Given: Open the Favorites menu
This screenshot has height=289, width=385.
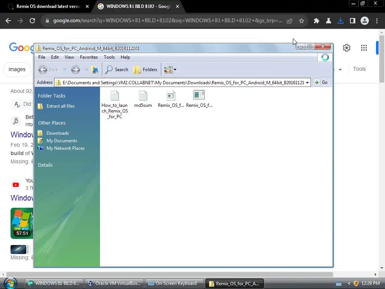Looking at the screenshot, I should click(x=89, y=57).
